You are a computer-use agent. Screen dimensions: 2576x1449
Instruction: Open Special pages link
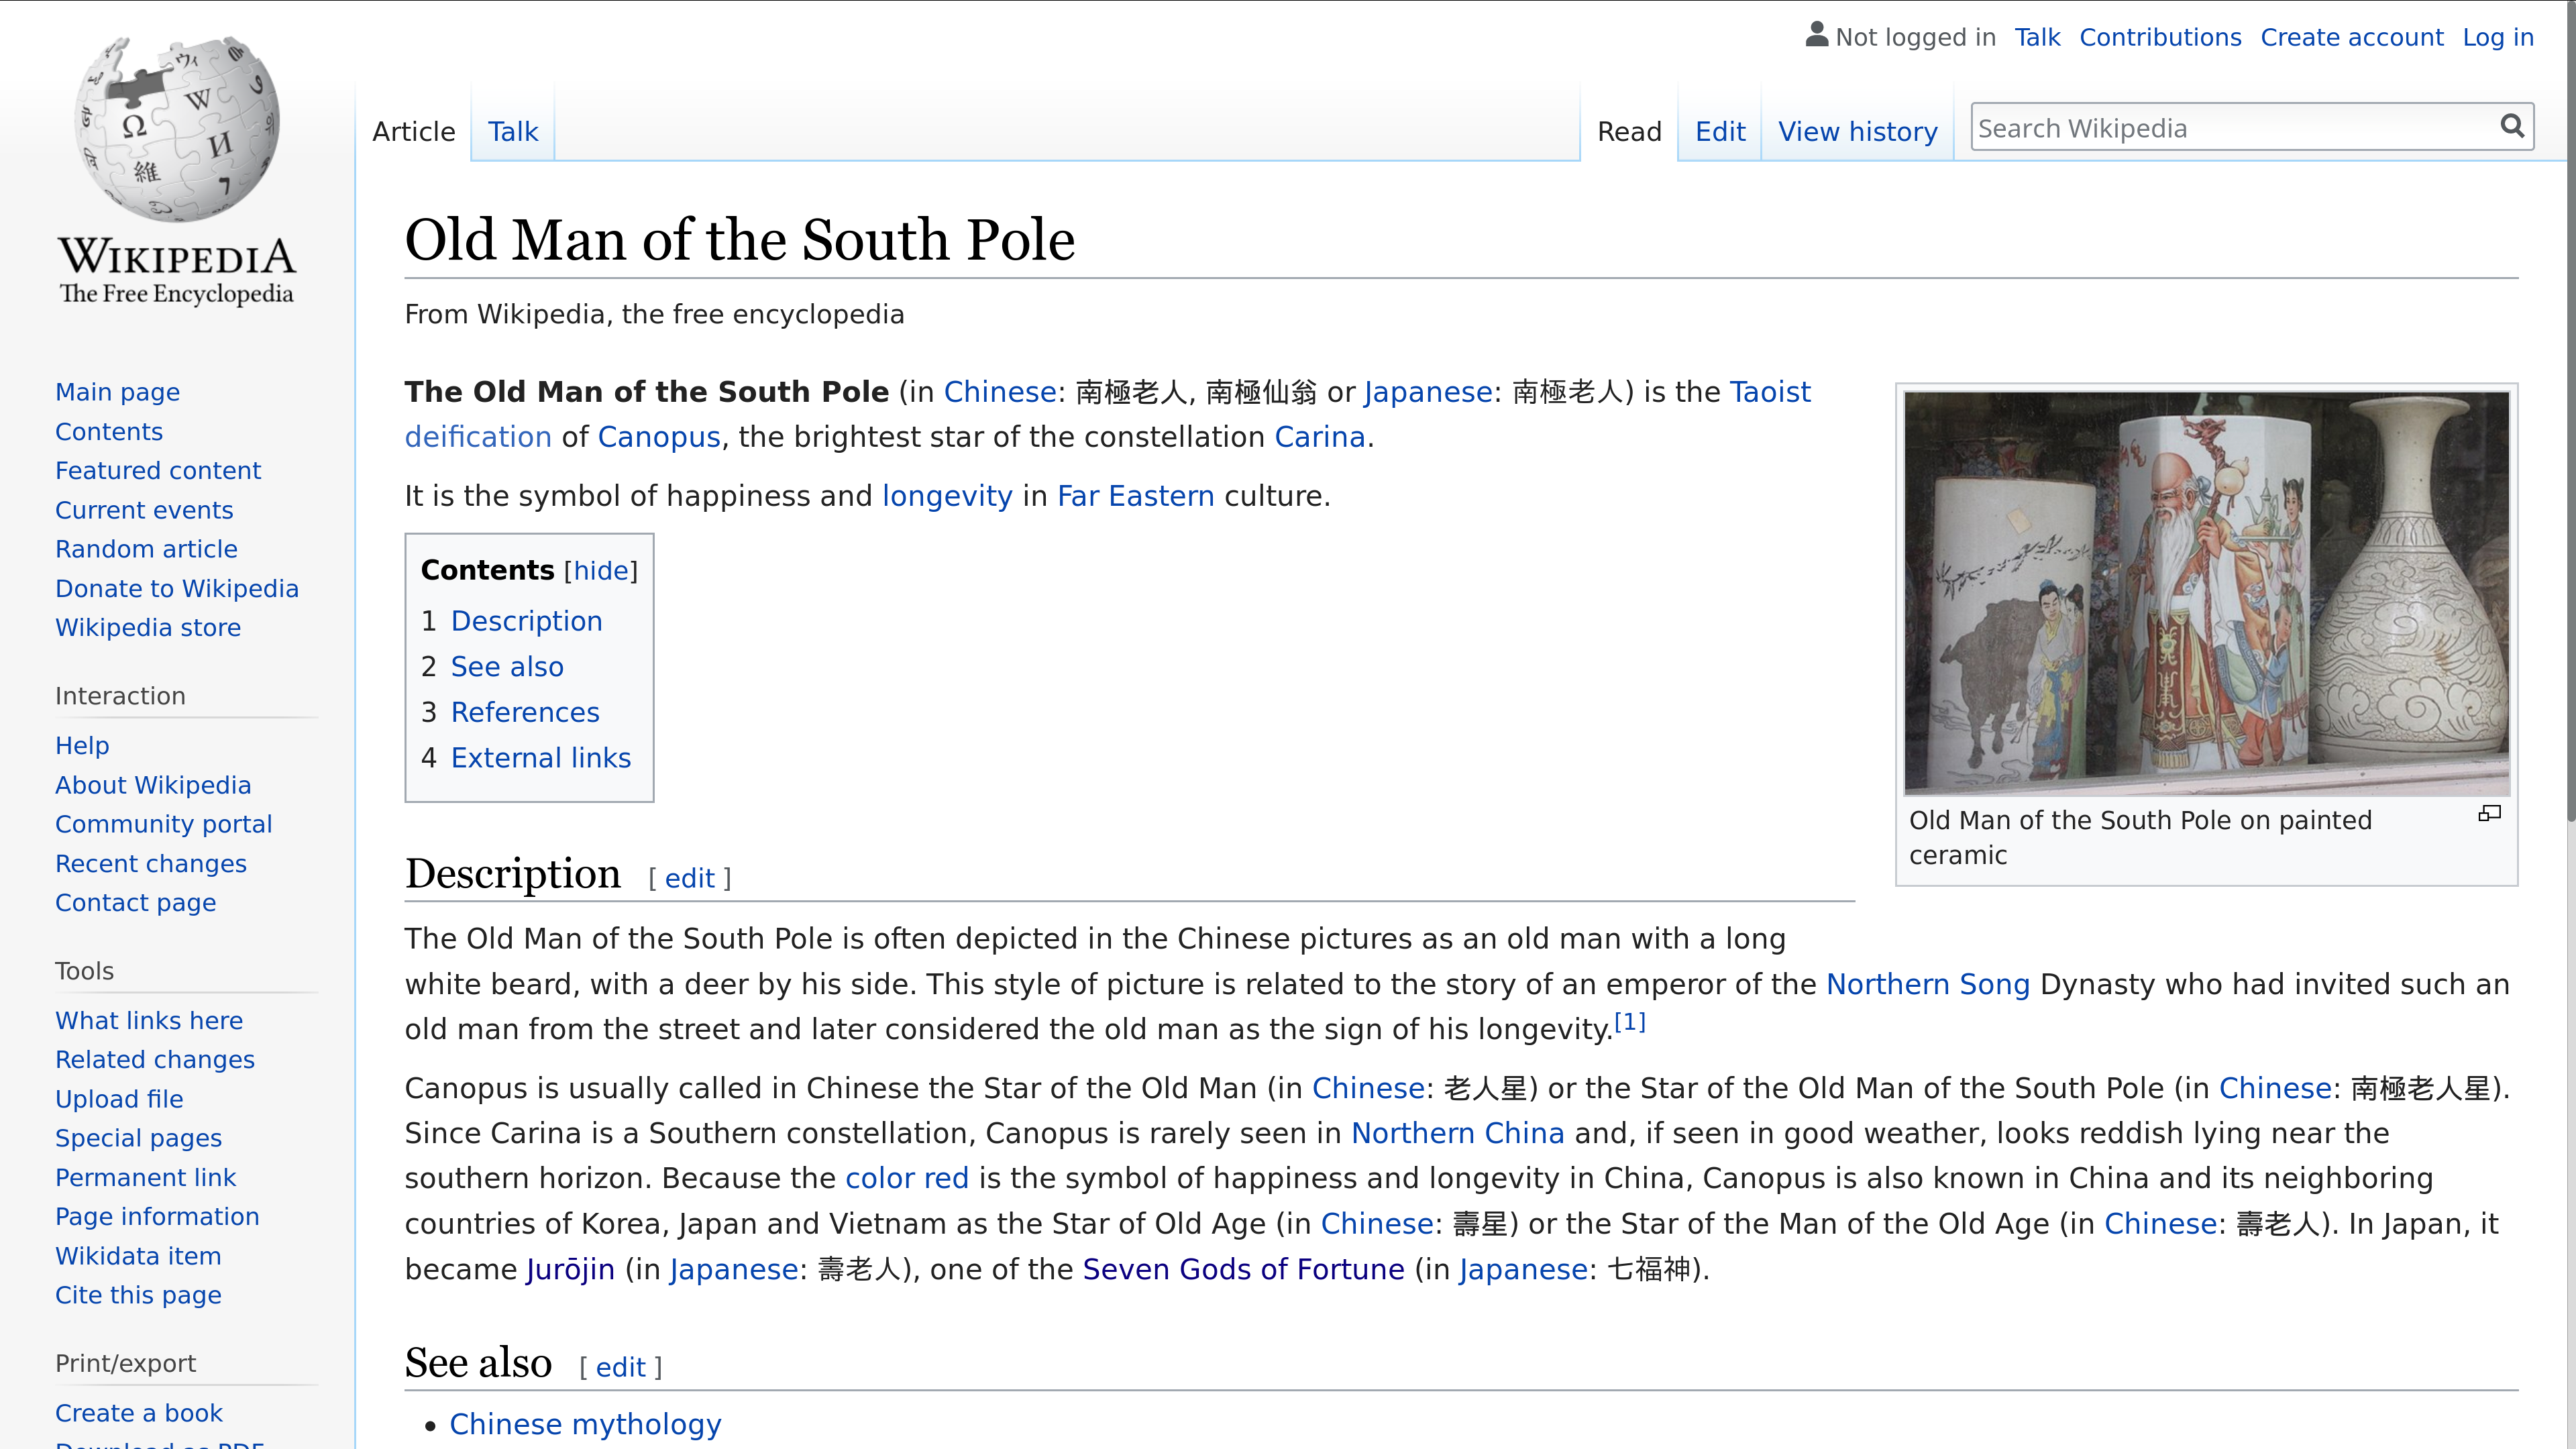tap(138, 1138)
